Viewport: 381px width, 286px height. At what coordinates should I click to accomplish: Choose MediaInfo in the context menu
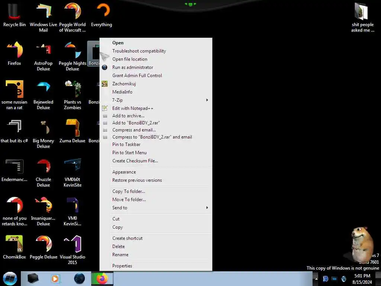click(x=156, y=92)
